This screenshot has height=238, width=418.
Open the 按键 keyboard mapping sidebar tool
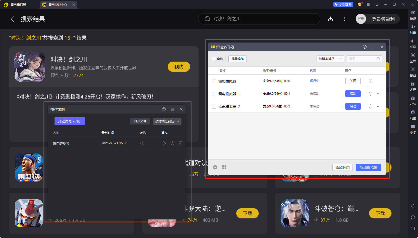point(413,15)
